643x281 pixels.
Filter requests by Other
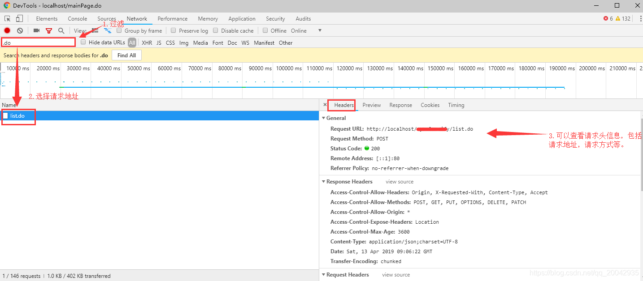286,43
